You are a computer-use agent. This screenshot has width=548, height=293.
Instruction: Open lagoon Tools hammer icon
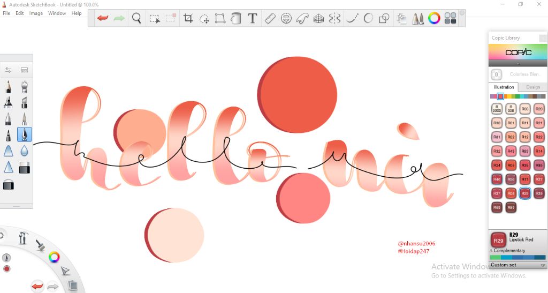(22, 238)
